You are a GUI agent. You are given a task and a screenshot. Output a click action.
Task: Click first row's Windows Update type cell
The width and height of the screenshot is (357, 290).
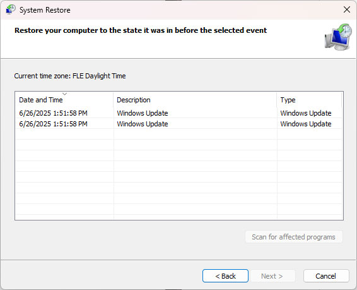(306, 113)
